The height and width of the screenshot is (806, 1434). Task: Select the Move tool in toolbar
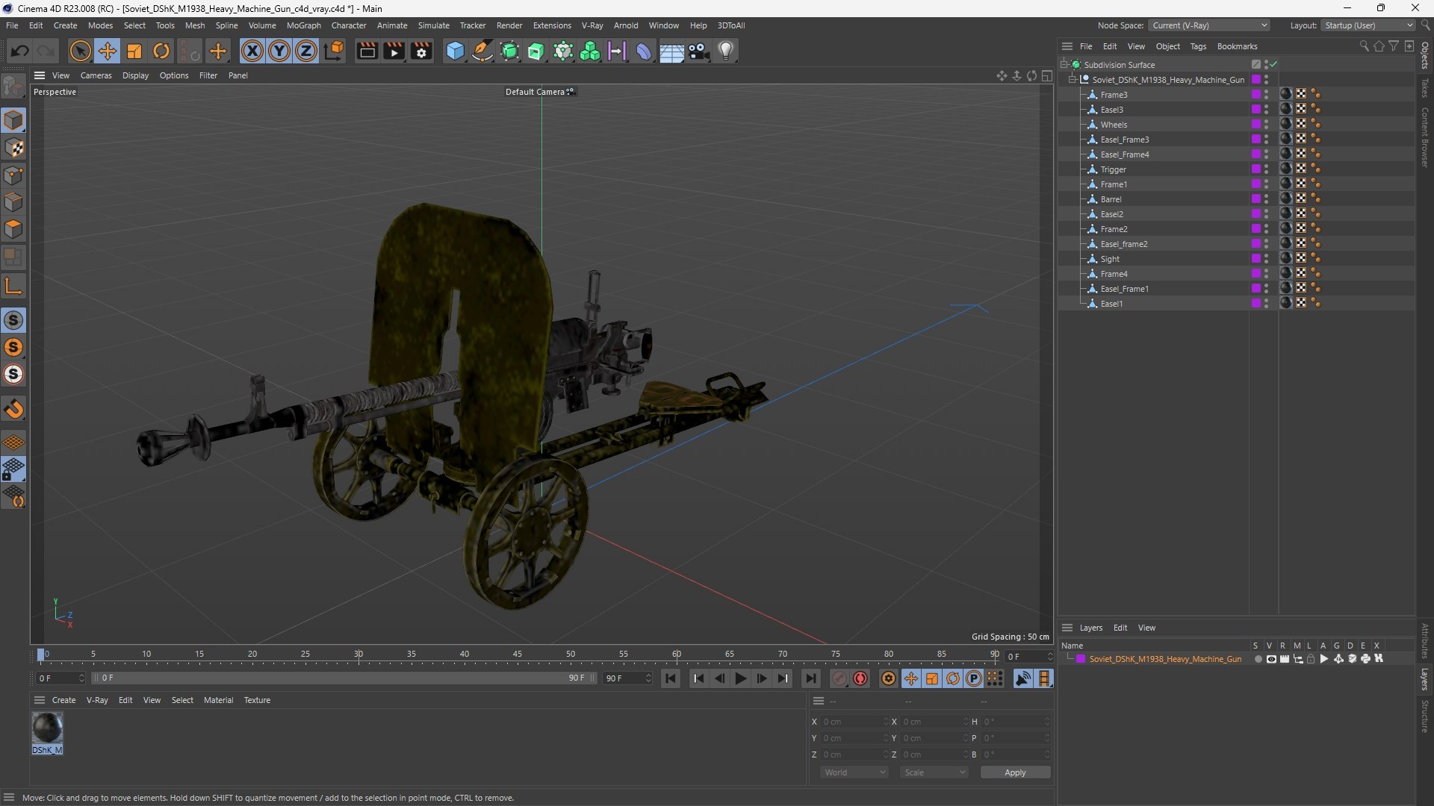107,51
